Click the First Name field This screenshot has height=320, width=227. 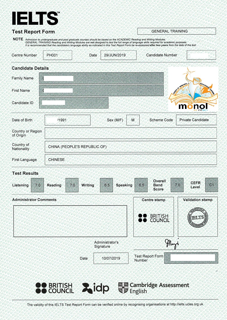coord(101,91)
